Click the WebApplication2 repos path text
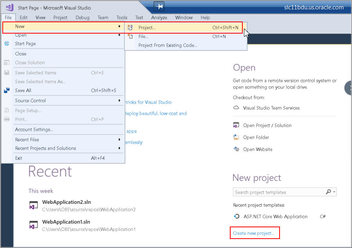The image size is (352, 248). (89, 209)
